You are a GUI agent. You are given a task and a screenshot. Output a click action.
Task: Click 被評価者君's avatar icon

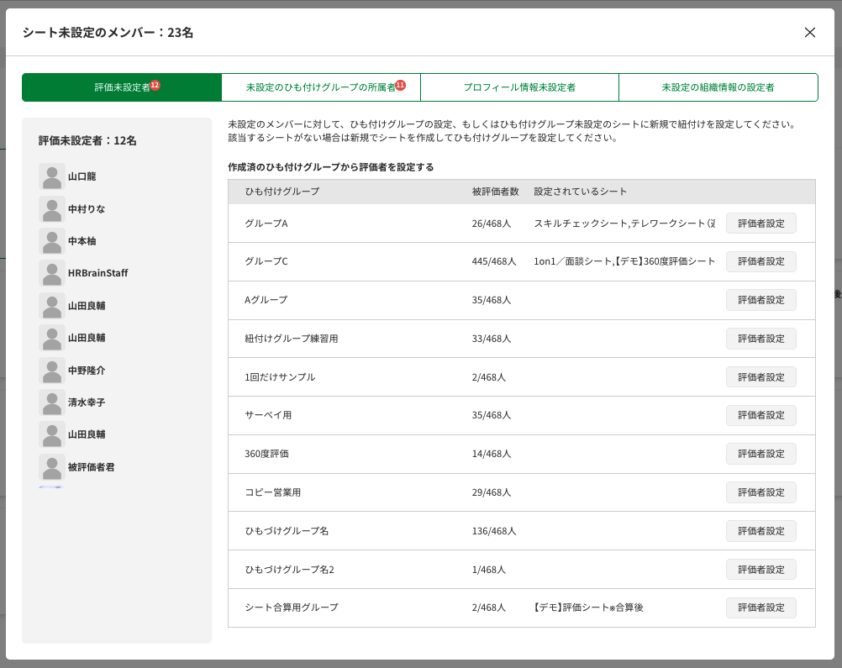pos(51,467)
